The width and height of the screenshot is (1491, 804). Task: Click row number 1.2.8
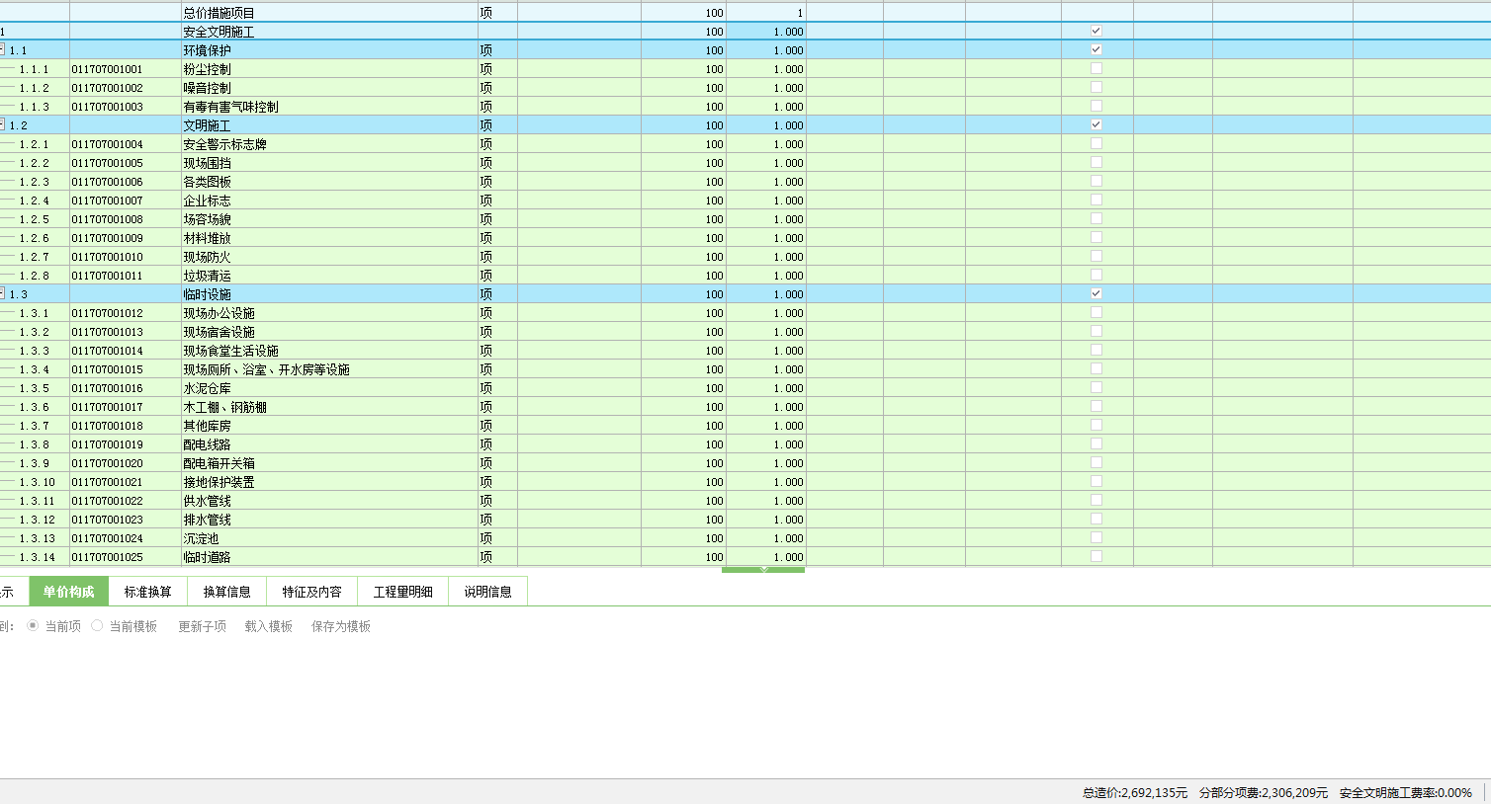point(35,276)
